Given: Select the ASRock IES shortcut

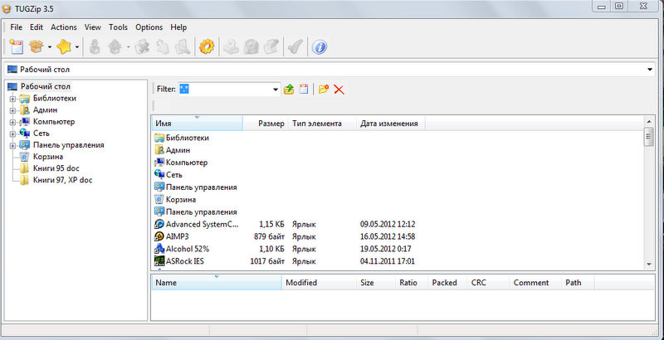Looking at the screenshot, I should (x=179, y=261).
